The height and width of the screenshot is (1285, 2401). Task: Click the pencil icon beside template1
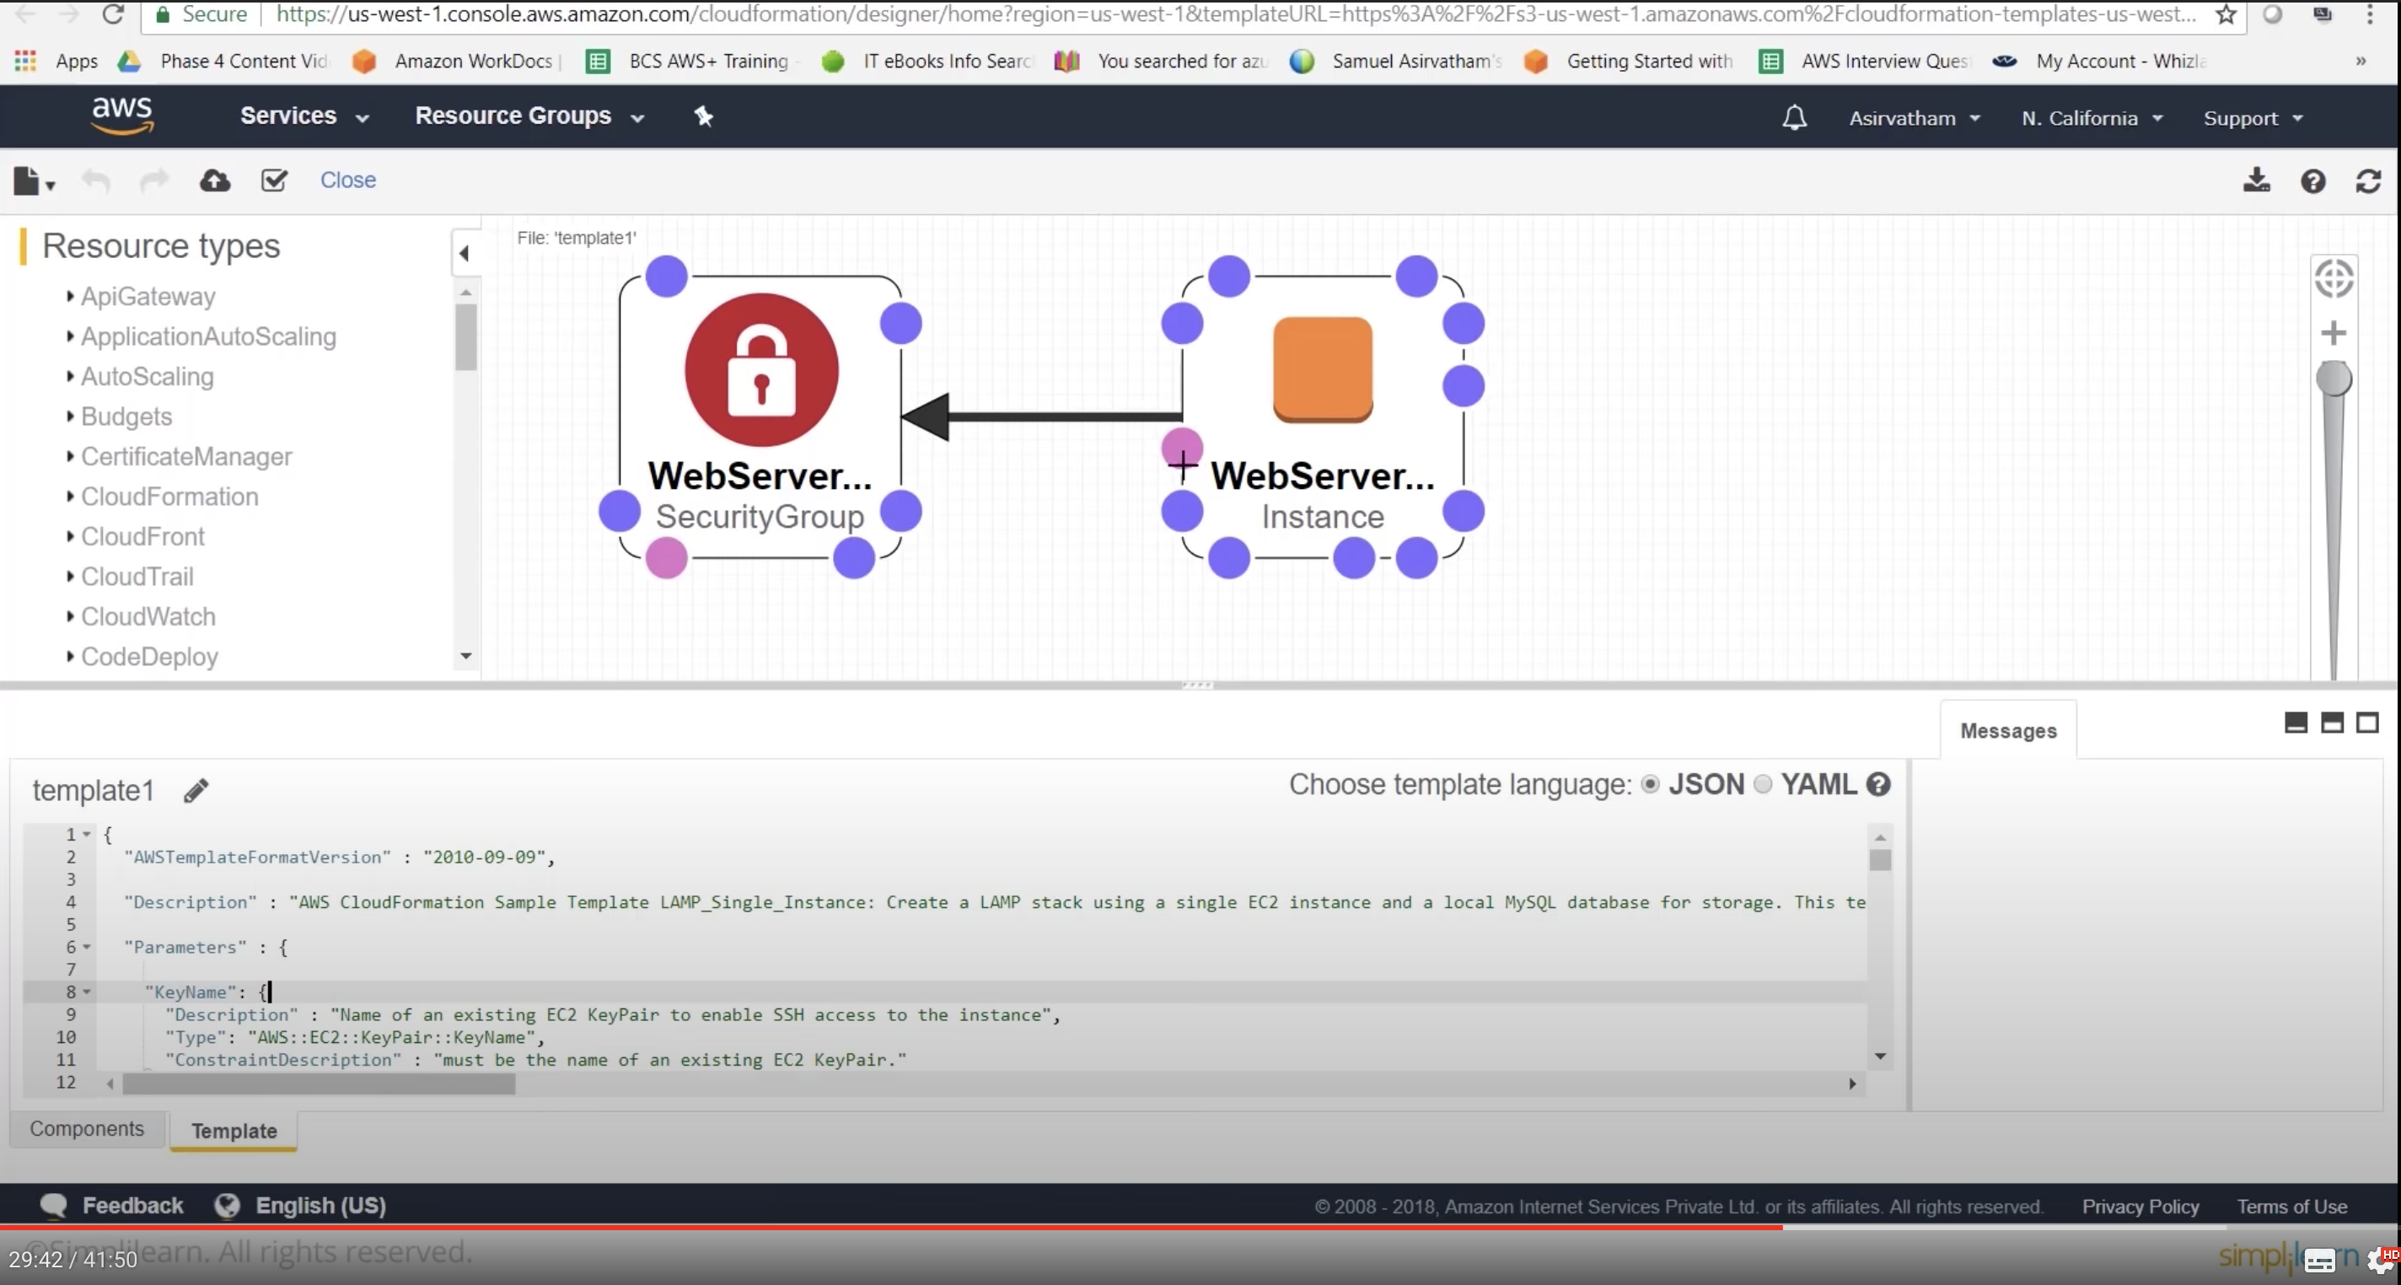pos(196,791)
